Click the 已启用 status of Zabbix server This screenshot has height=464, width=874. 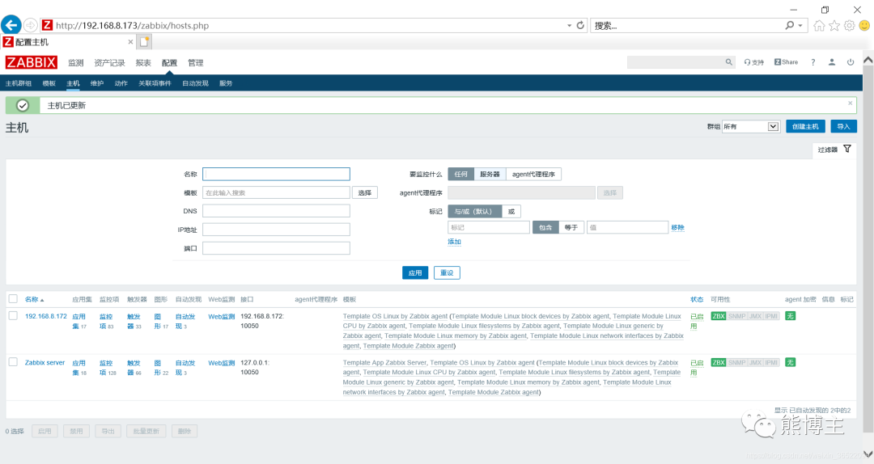click(x=697, y=368)
